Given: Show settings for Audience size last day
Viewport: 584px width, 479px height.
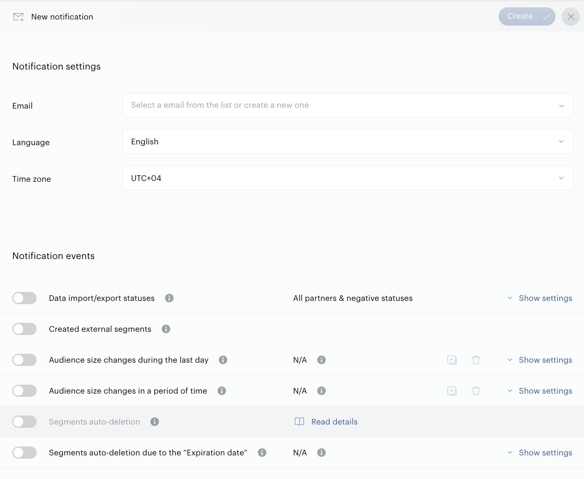Looking at the screenshot, I should [540, 360].
